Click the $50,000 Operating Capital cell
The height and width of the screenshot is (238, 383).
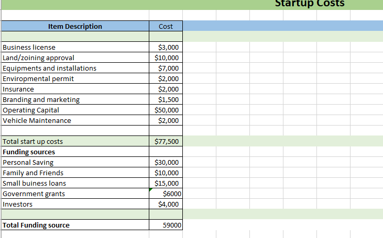tap(167, 110)
